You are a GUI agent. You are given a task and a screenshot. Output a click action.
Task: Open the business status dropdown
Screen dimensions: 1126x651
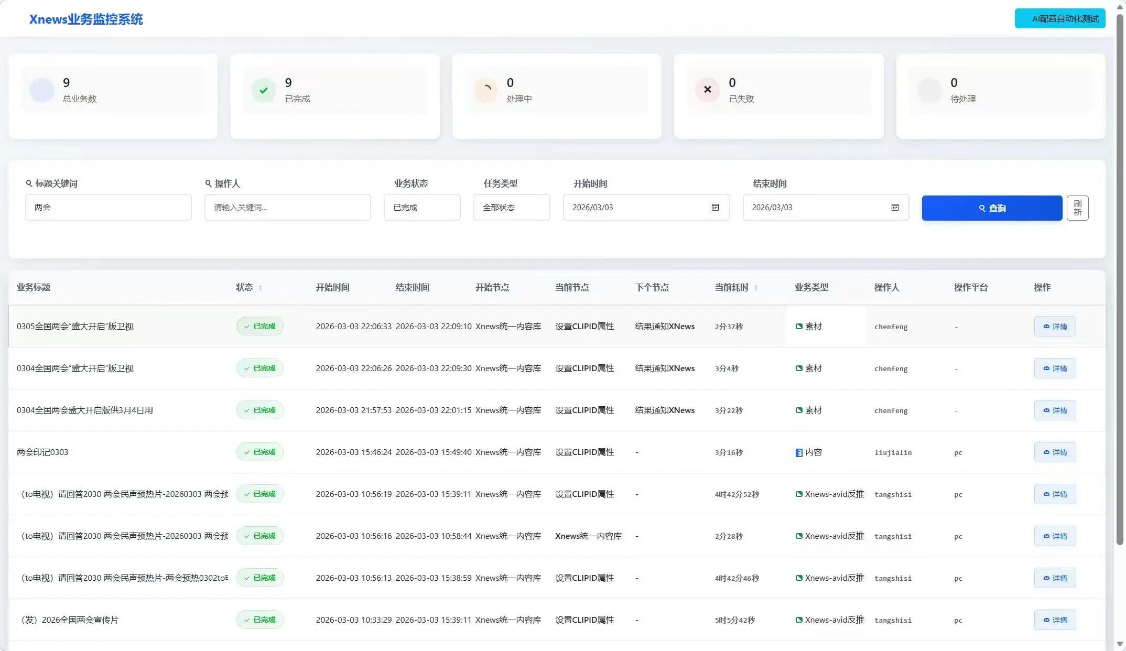click(422, 208)
